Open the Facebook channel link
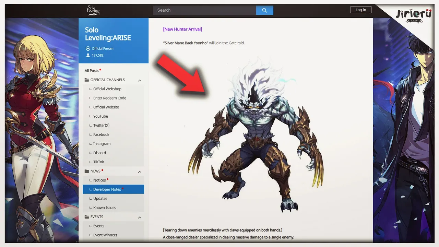The image size is (439, 247). [101, 134]
